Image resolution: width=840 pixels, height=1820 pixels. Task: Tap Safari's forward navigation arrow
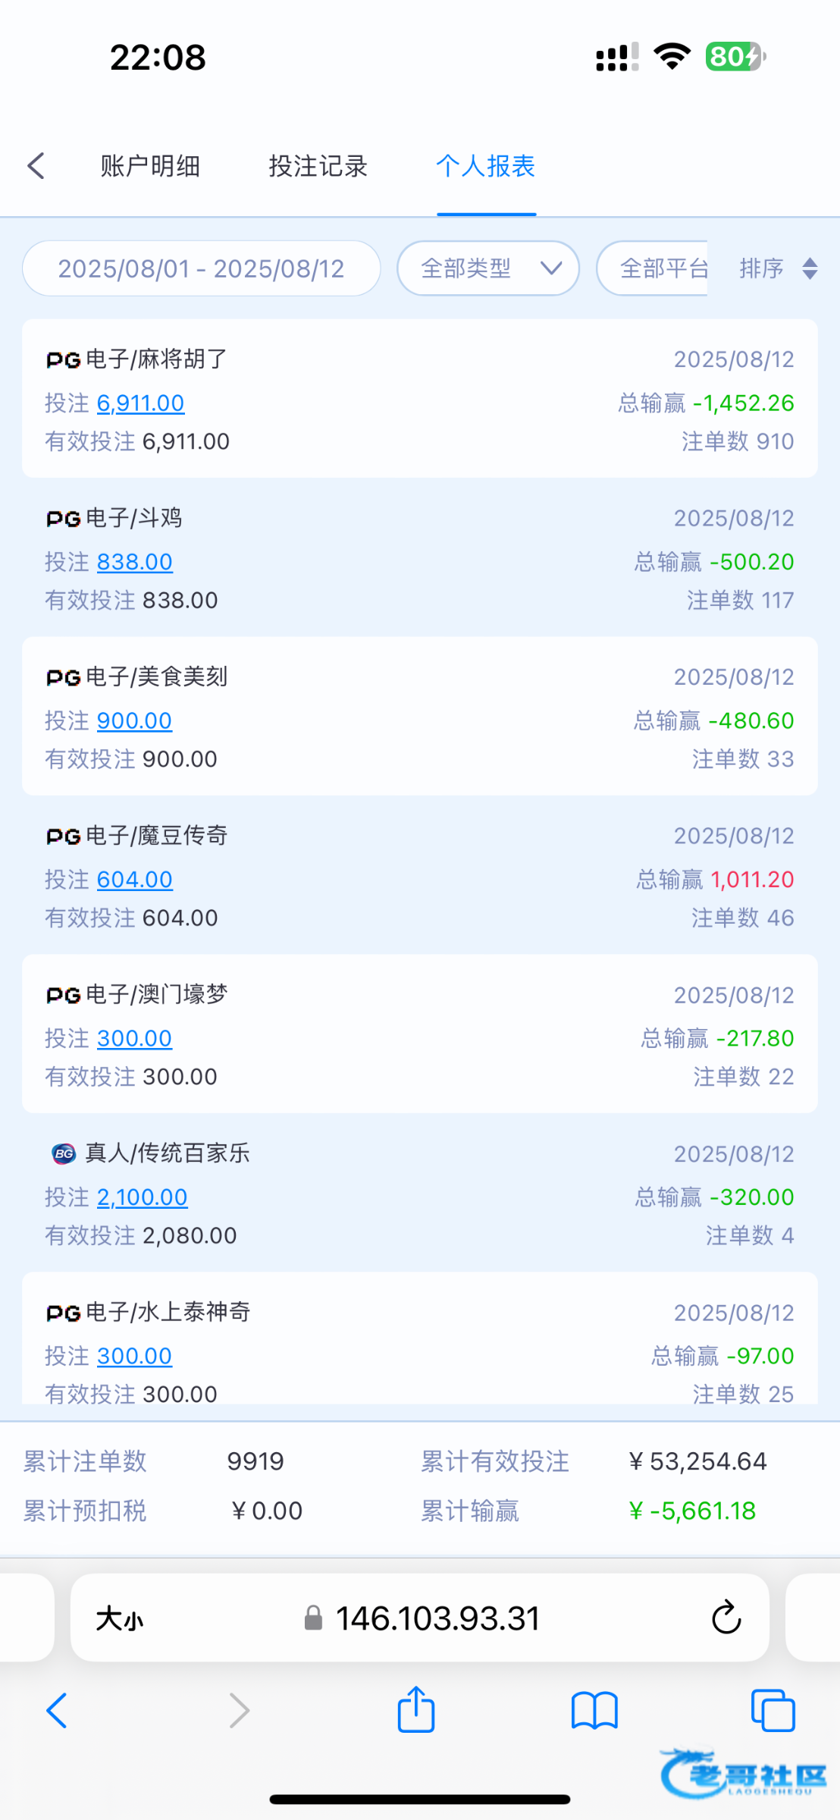239,1711
